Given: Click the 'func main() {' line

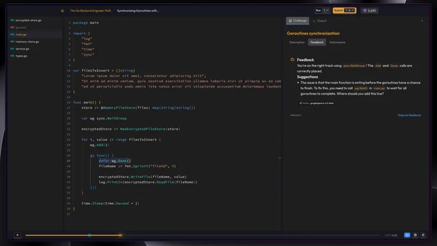Looking at the screenshot, I should point(87,102).
